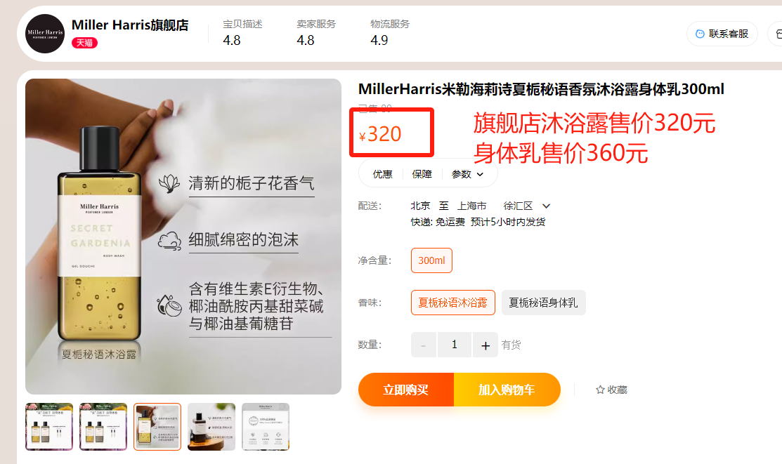Click the star icon next to 收藏
The image size is (782, 464).
tap(600, 390)
